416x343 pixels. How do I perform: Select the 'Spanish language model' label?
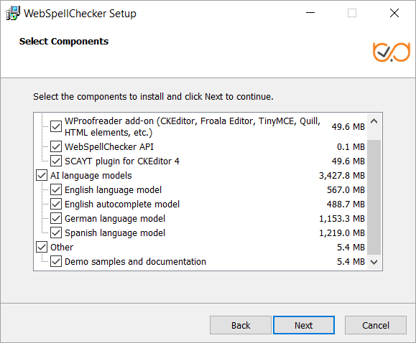click(x=115, y=232)
